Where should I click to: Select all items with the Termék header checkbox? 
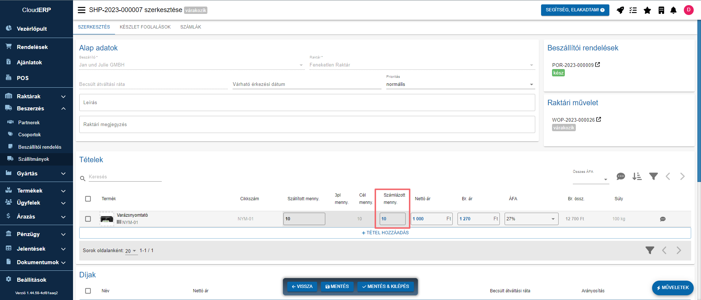tap(88, 199)
